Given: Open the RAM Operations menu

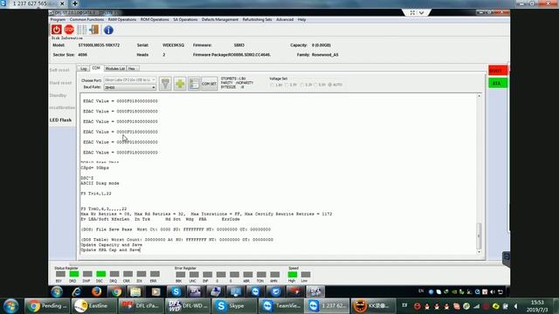Looking at the screenshot, I should (x=122, y=19).
